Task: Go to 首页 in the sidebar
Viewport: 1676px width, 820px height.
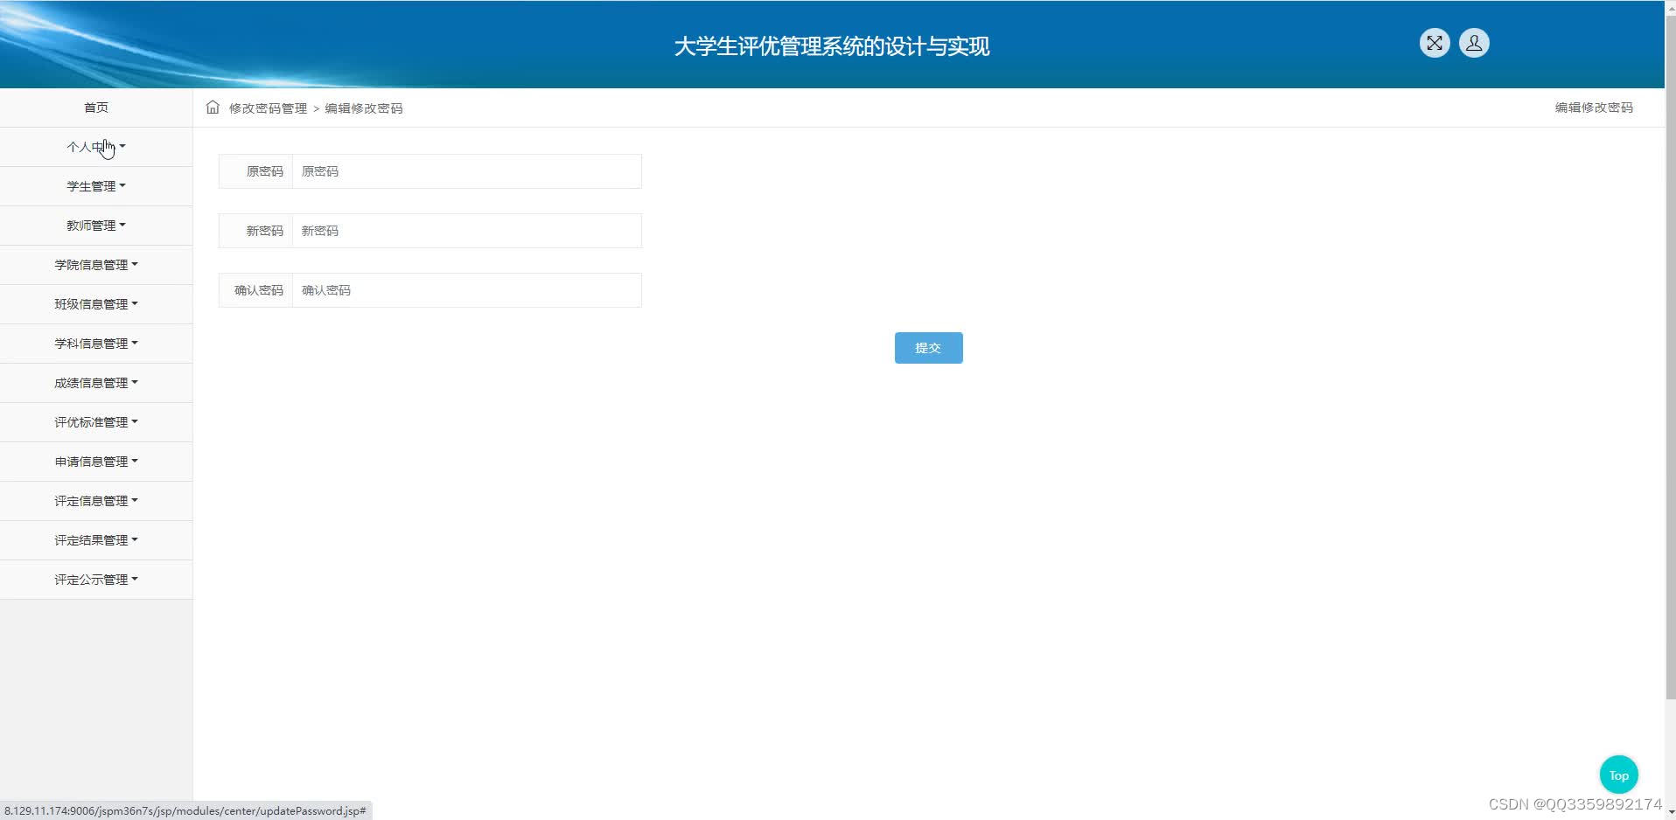Action: coord(96,108)
